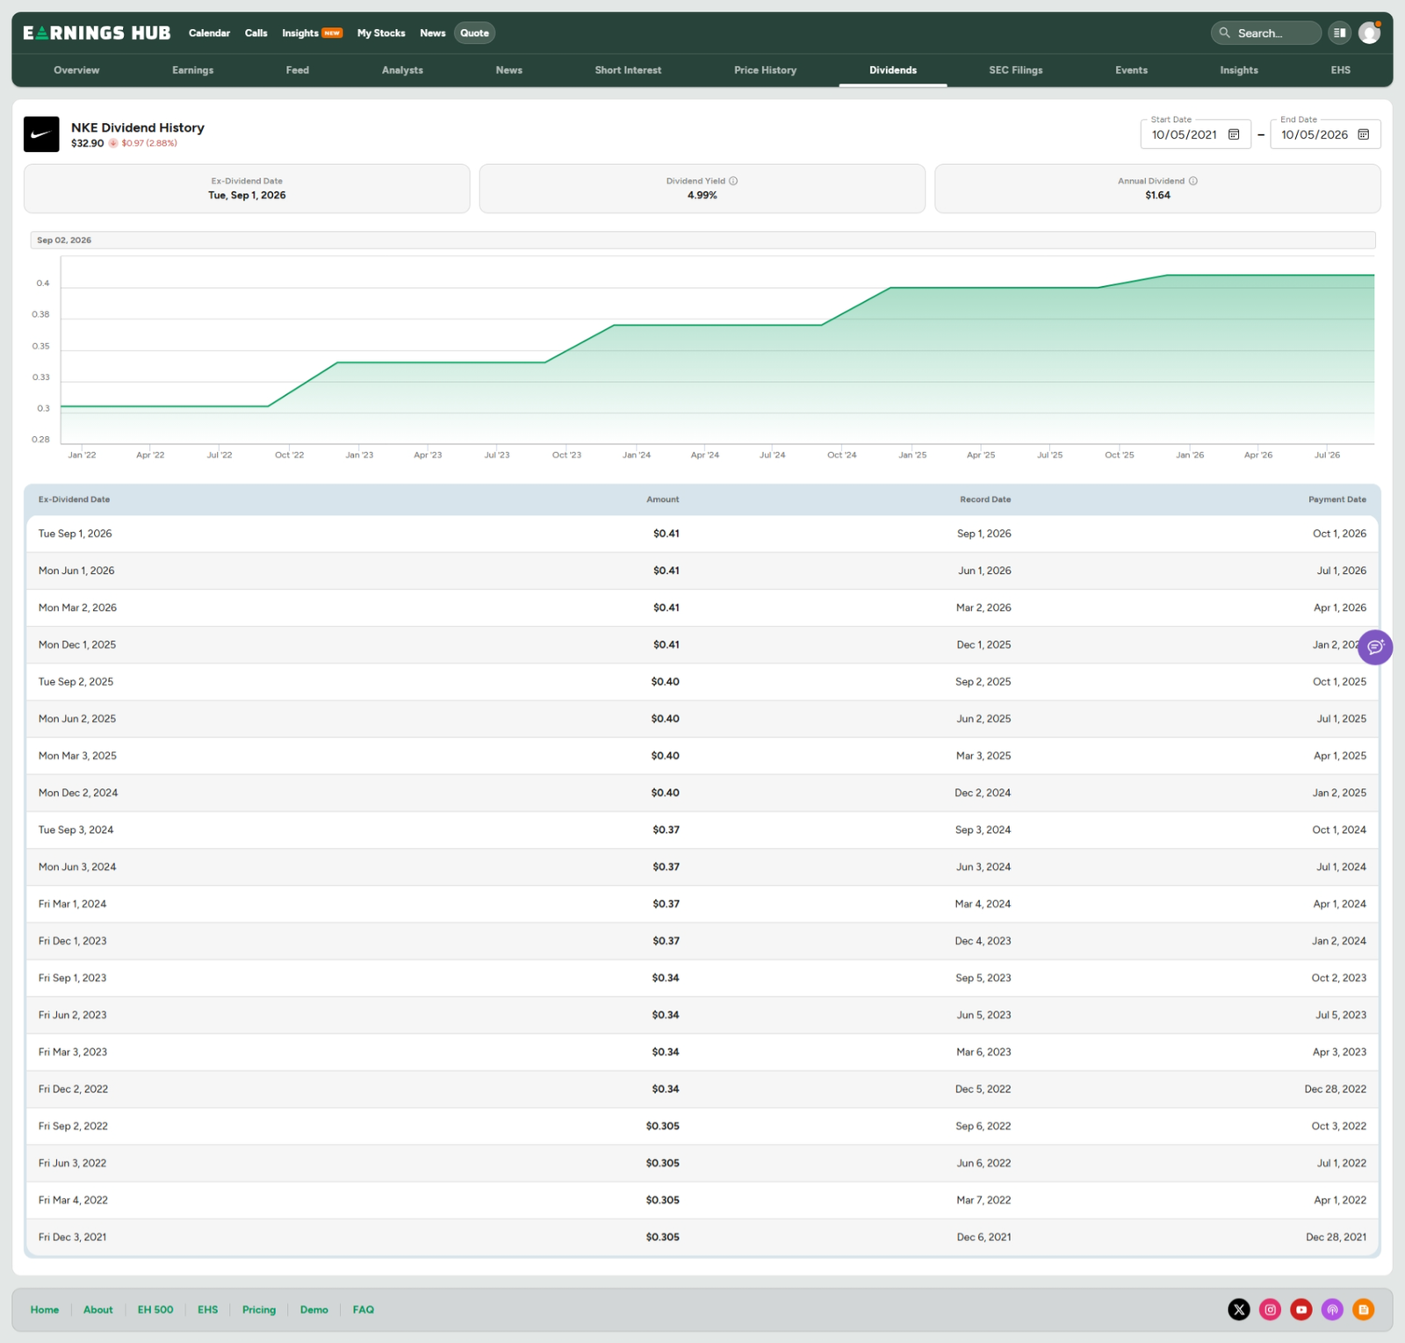The image size is (1405, 1343).
Task: Open Calendar in top navigation
Action: [x=209, y=33]
